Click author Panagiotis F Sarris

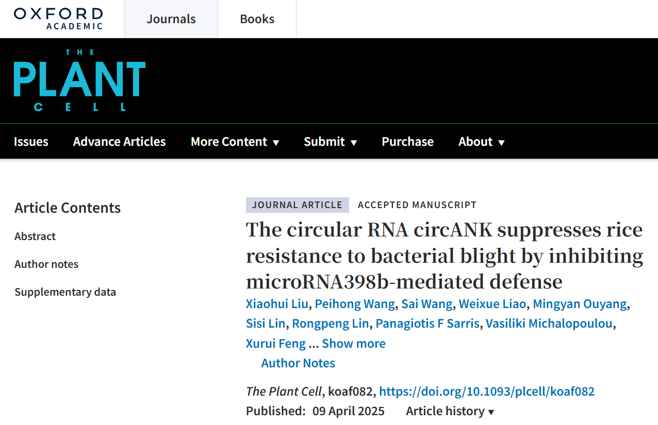(x=427, y=324)
